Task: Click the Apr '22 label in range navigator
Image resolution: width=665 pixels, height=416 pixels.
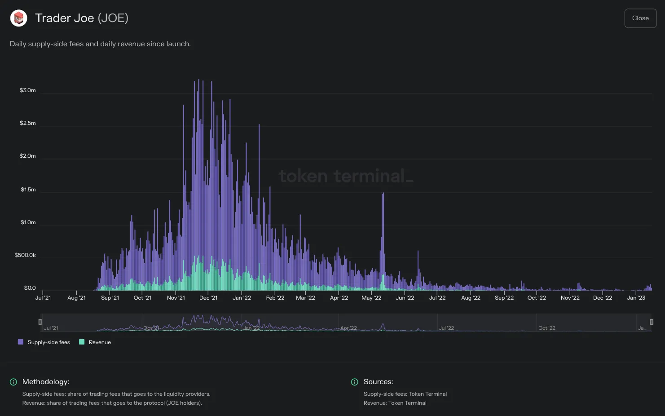Action: coord(348,328)
